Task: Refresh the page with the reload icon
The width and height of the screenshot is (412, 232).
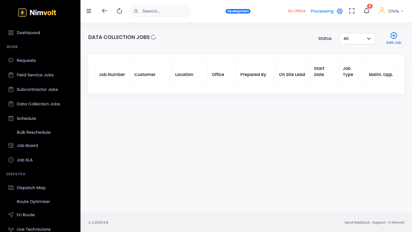Action: pyautogui.click(x=119, y=11)
